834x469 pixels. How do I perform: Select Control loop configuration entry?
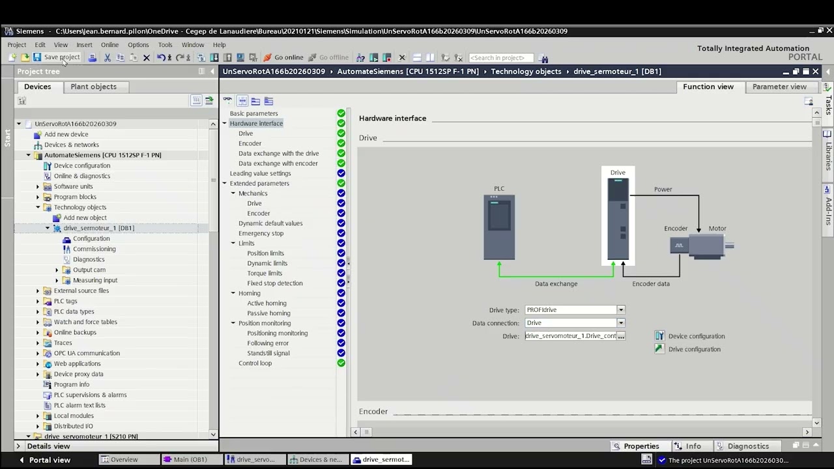click(255, 363)
